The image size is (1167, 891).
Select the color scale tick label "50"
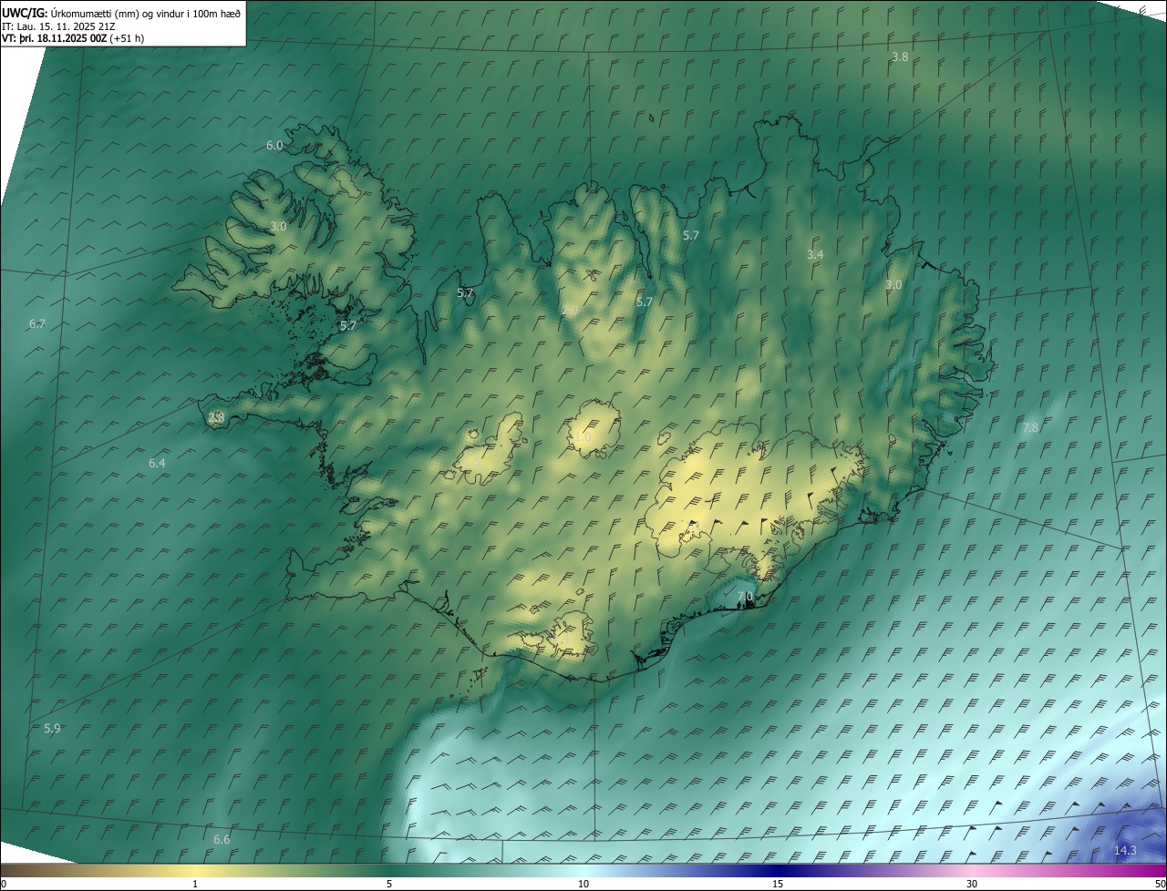tap(1160, 884)
